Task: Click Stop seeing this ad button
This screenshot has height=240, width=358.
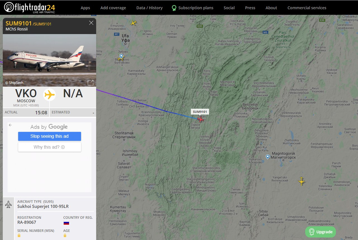Action: tap(49, 136)
